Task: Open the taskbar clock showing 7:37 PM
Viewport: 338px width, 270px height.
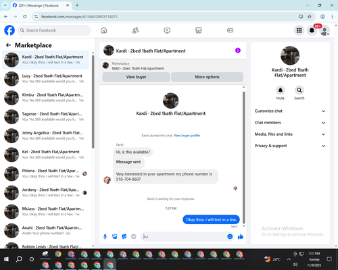Action: click(x=314, y=259)
